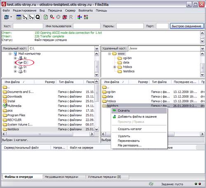Switch to Успешные передачи tab
This screenshot has width=206, height=188.
(x=104, y=177)
